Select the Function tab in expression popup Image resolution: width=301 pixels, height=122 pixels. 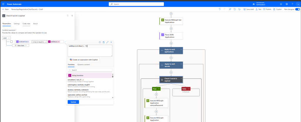71,65
